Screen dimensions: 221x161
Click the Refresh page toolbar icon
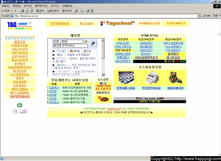[27, 11]
